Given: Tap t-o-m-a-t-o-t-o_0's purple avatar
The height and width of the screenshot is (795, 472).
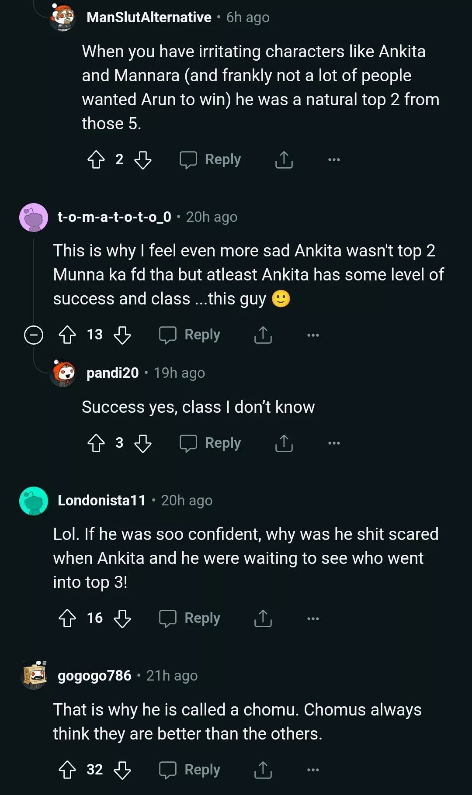Looking at the screenshot, I should 34,218.
